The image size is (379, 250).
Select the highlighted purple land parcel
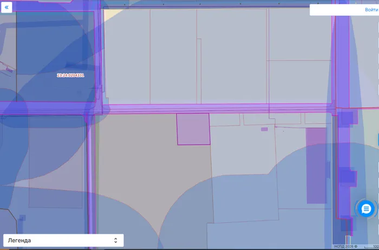pos(193,129)
